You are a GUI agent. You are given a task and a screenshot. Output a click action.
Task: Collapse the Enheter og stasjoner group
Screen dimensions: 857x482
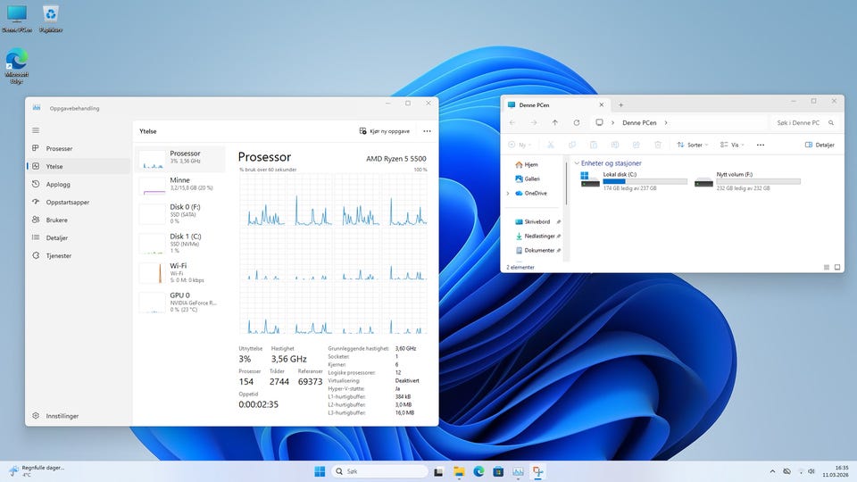point(577,163)
